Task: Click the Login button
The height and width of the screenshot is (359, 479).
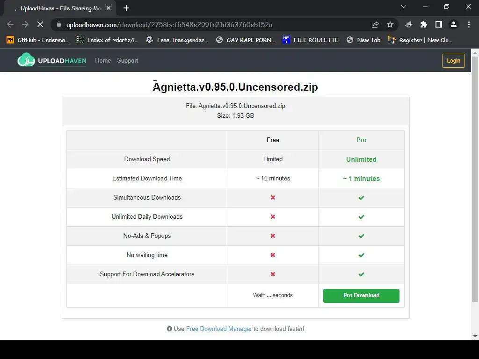Action: click(453, 60)
